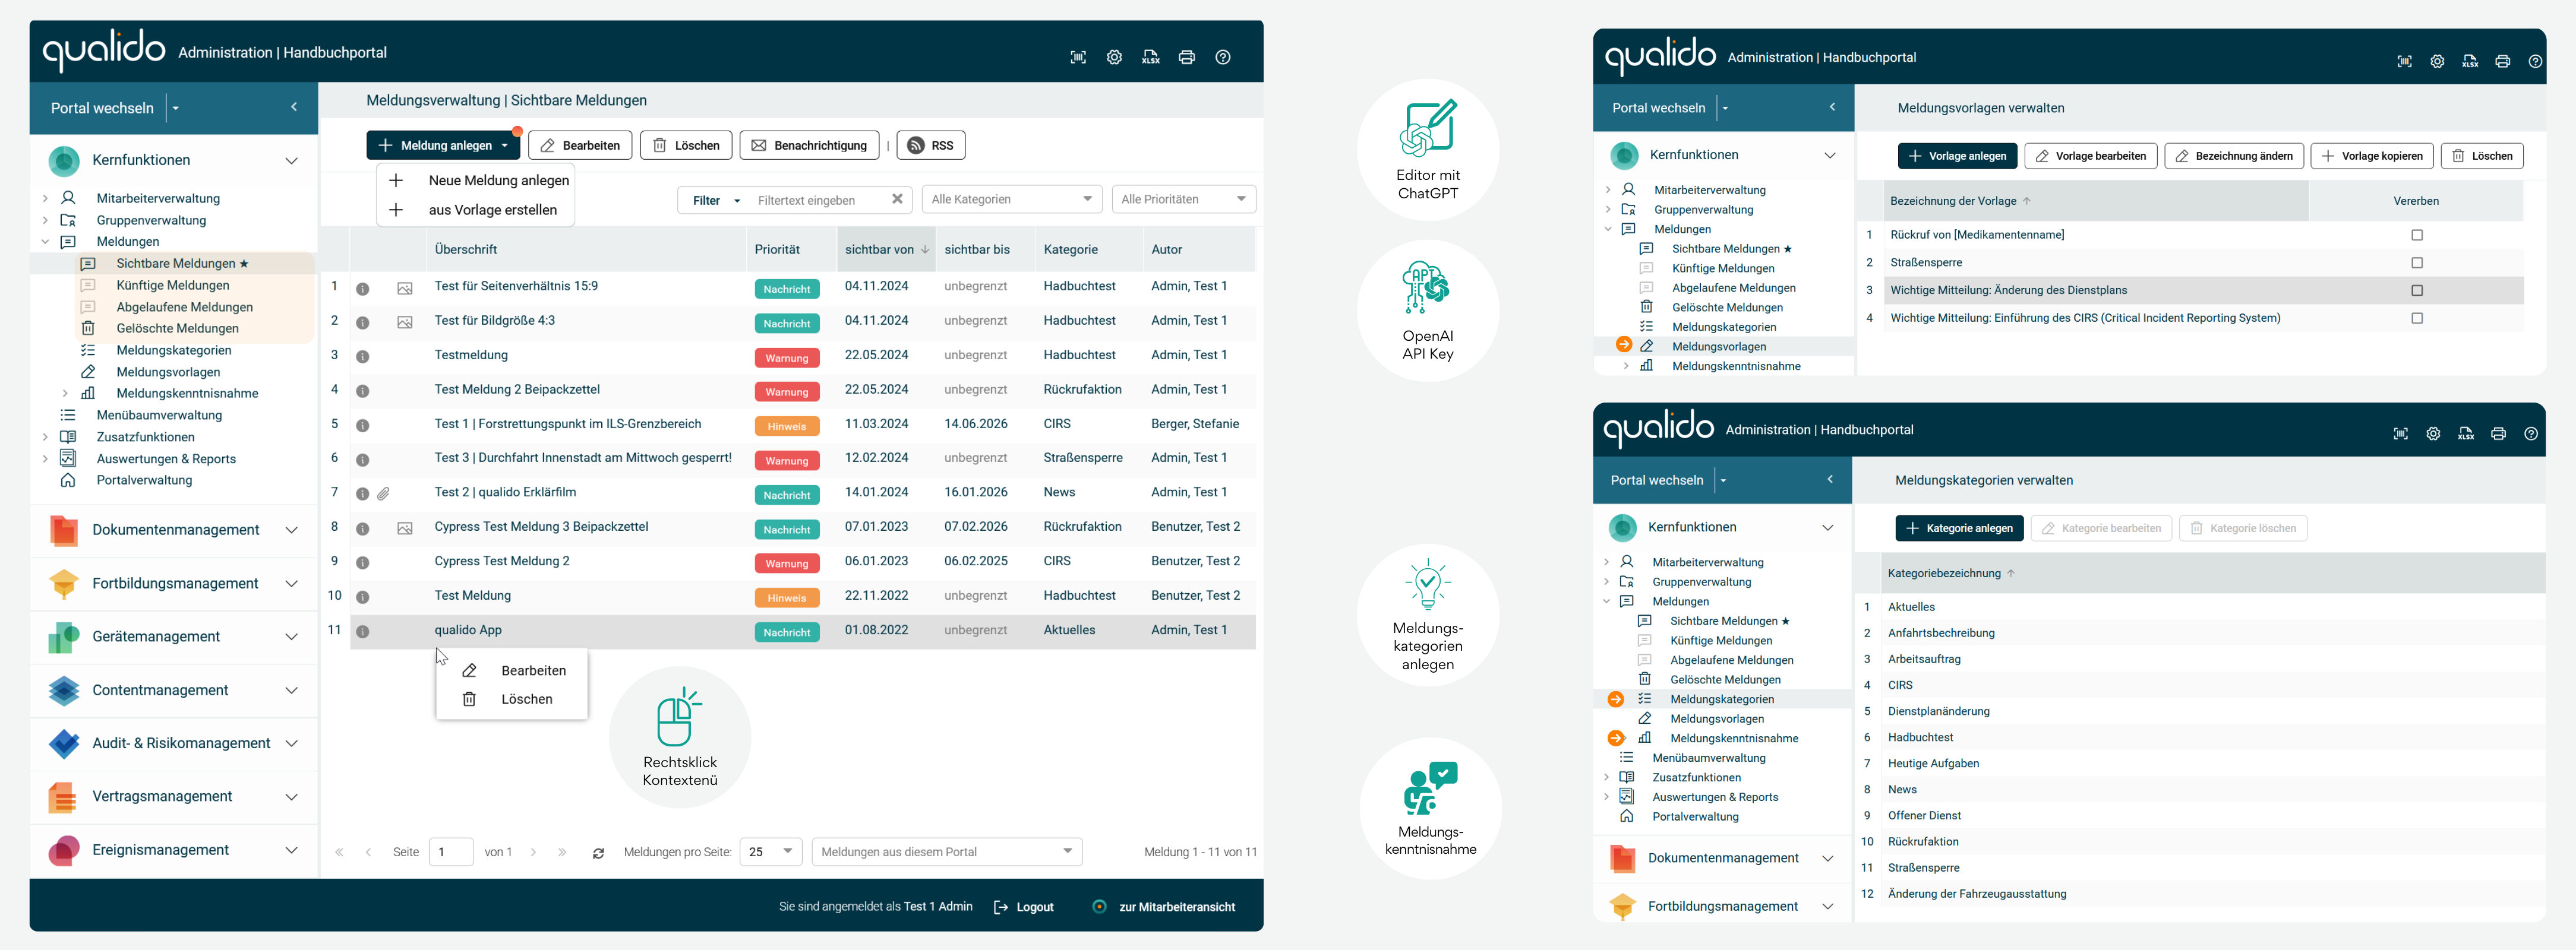Enable Vererben for Dienstplan change notice
Viewport: 2576px width, 950px height.
click(2418, 290)
